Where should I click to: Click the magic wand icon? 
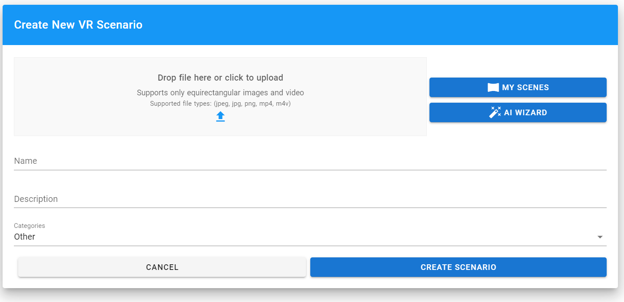(x=495, y=113)
